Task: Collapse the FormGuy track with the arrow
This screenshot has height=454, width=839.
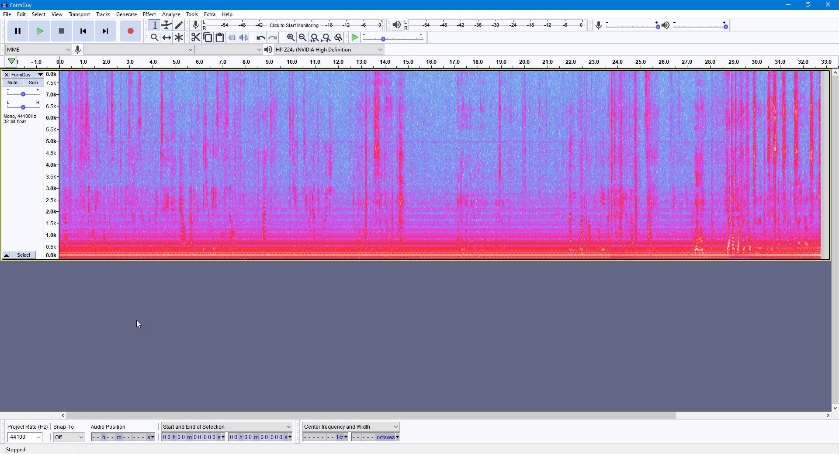Action: click(x=7, y=255)
